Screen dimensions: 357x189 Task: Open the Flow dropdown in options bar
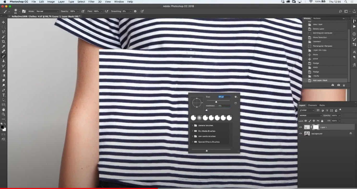(101, 11)
